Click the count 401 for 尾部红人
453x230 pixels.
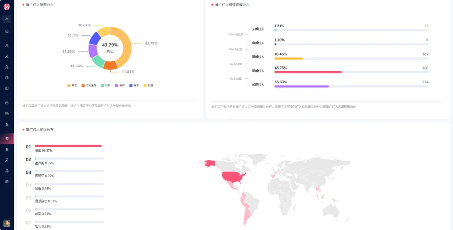pos(425,68)
